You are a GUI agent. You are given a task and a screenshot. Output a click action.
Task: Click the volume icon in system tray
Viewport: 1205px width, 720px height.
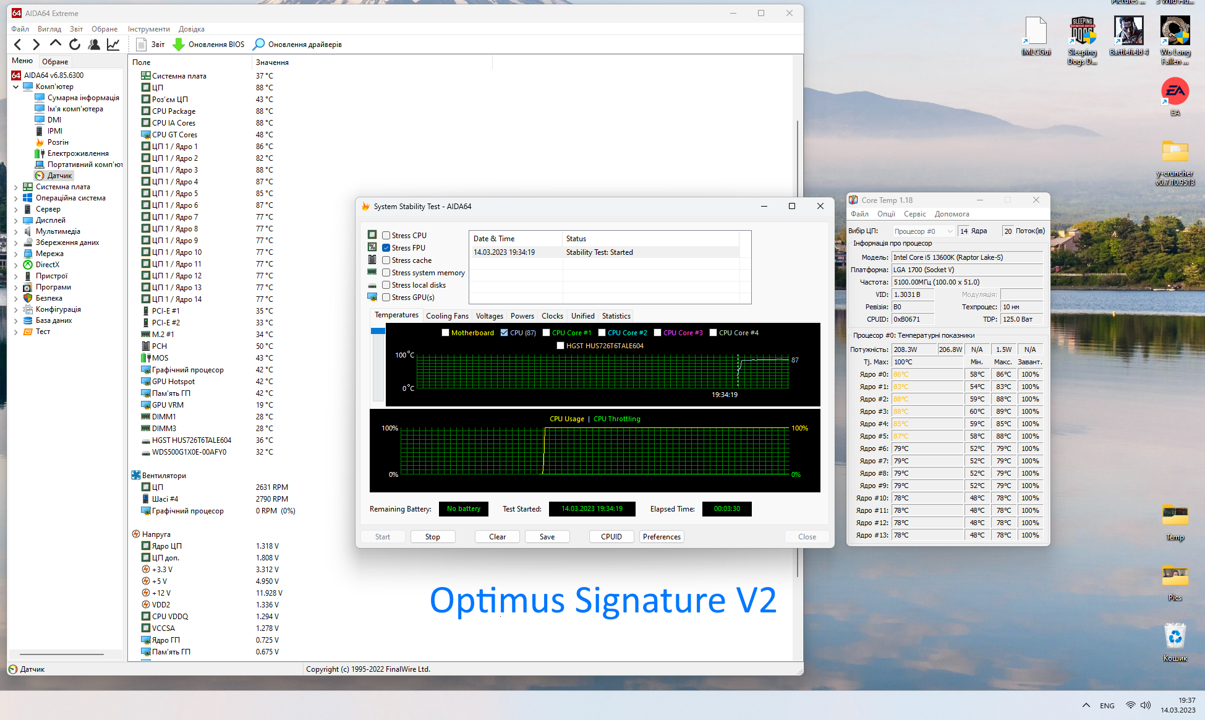pos(1146,705)
